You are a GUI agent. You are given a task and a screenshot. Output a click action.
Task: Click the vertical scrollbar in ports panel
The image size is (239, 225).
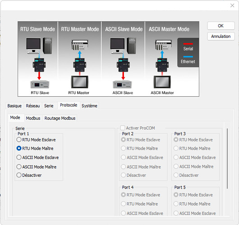(x=227, y=159)
